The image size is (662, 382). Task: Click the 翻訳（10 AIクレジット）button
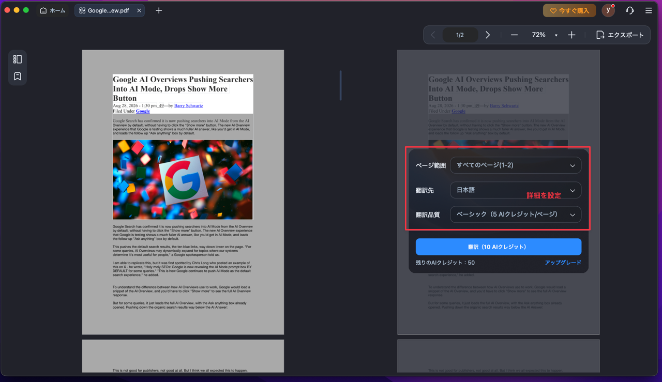click(499, 247)
